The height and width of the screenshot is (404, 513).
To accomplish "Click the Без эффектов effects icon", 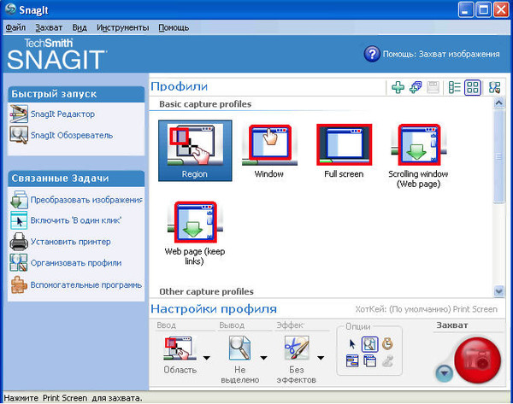I will click(297, 348).
